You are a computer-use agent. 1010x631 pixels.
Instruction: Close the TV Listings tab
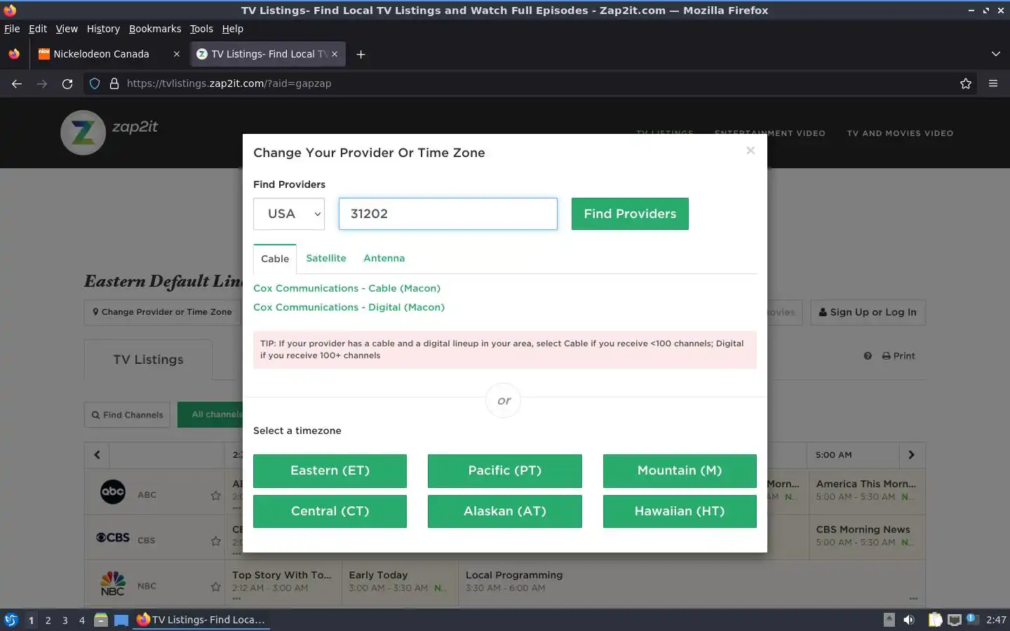click(x=335, y=54)
